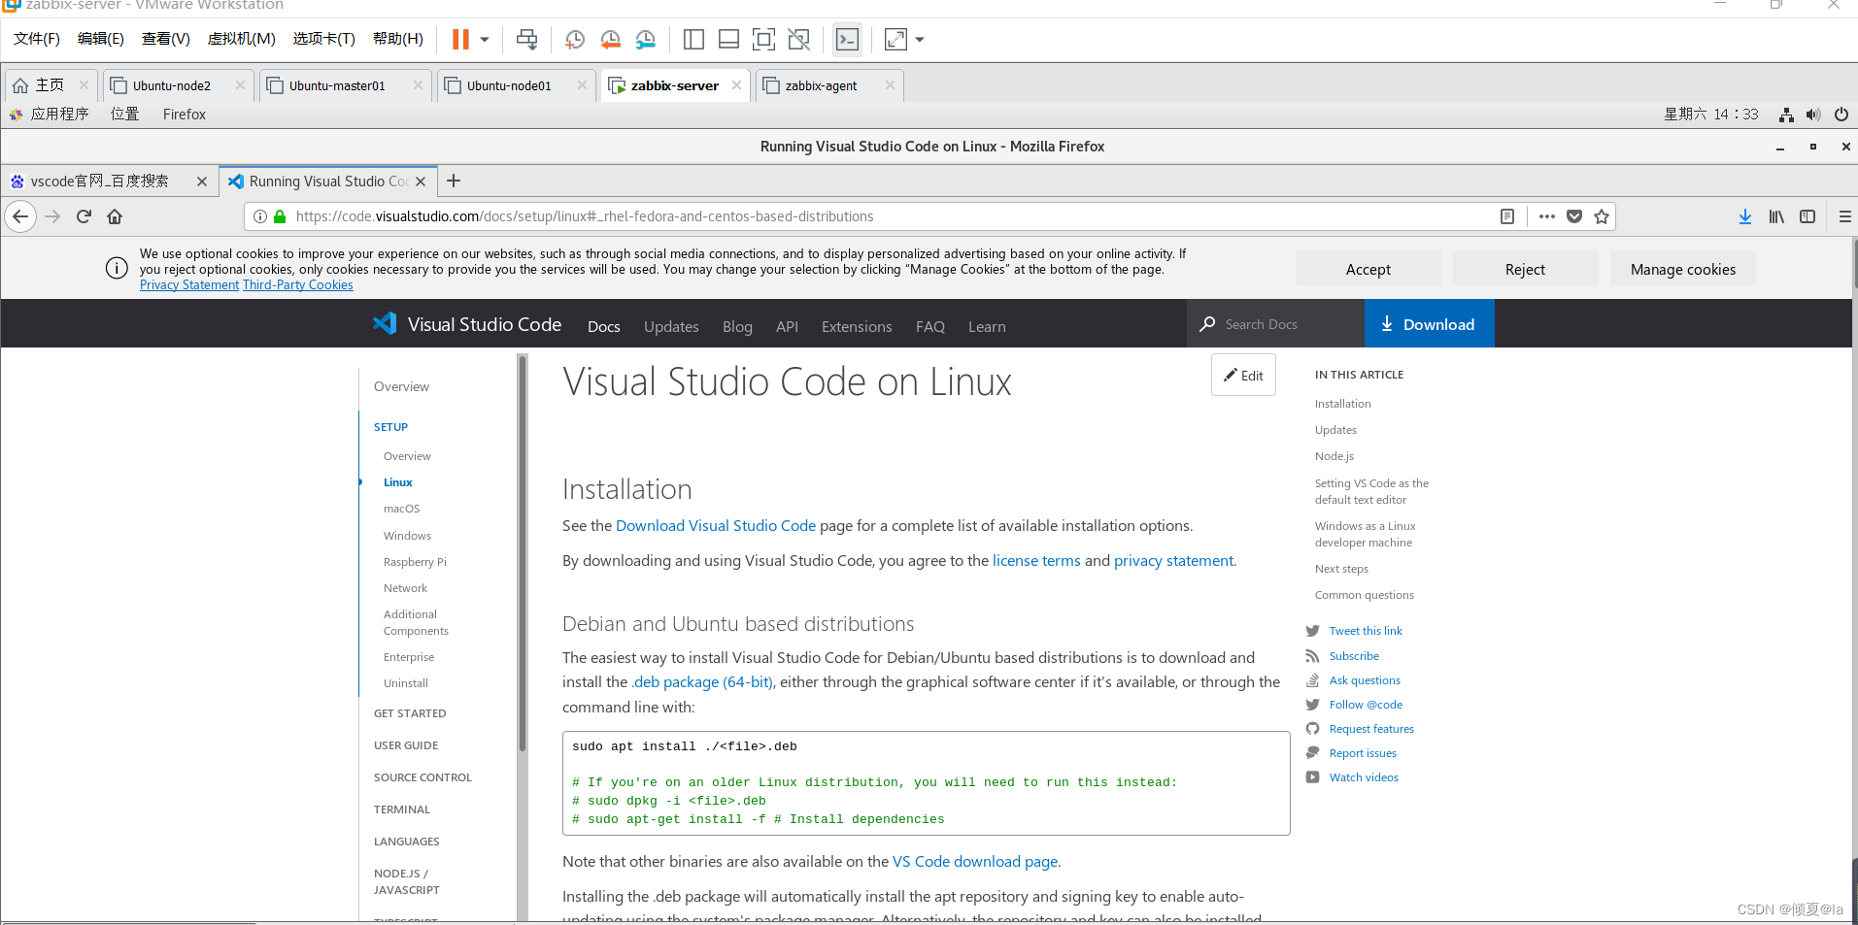Viewport: 1858px width, 925px height.
Task: Switch to the Ubuntu-master01 VM tab
Action: click(x=337, y=85)
